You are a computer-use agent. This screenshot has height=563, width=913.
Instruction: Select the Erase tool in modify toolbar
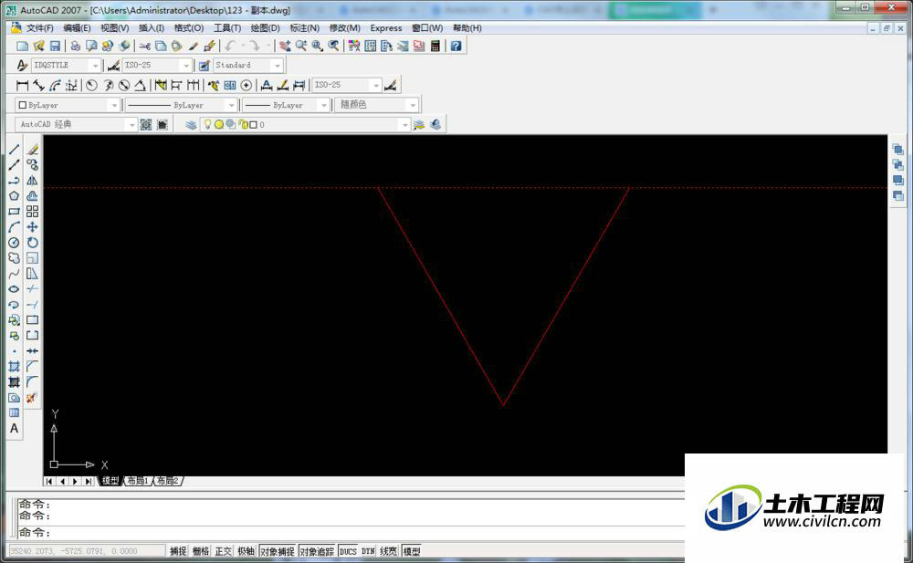coord(33,150)
